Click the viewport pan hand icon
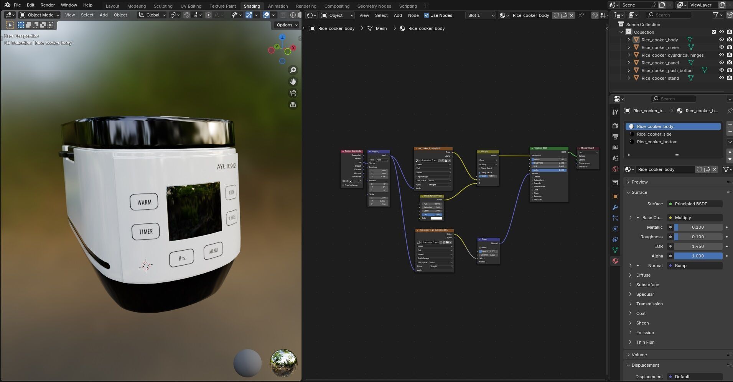Screen dimensions: 733x382 tap(293, 82)
